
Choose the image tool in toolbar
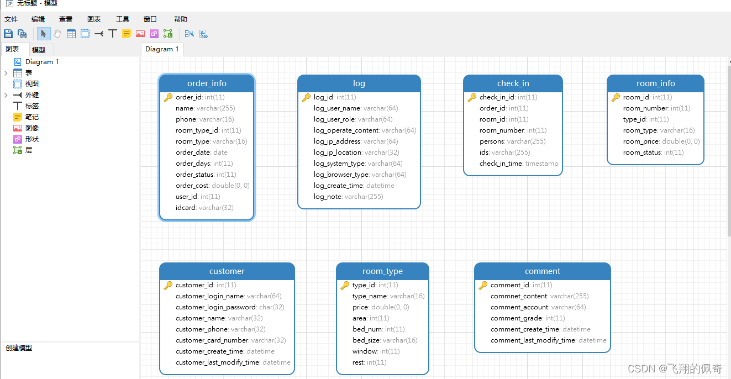coord(140,34)
